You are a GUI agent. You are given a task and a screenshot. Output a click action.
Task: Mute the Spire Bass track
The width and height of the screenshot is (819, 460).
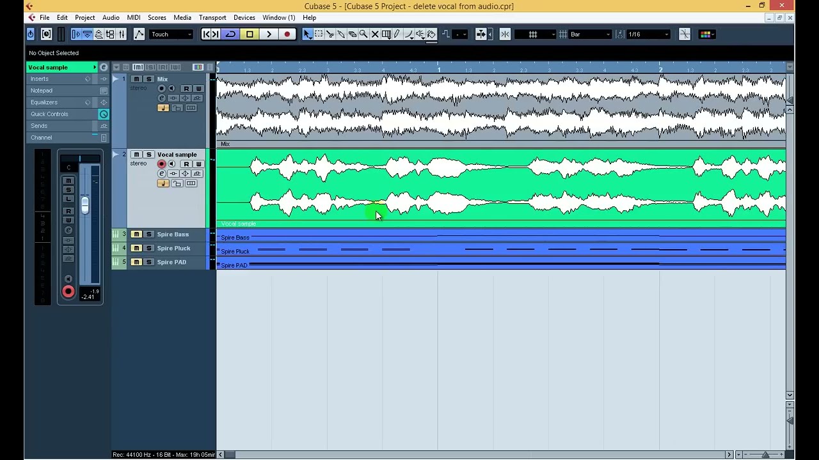pyautogui.click(x=136, y=234)
